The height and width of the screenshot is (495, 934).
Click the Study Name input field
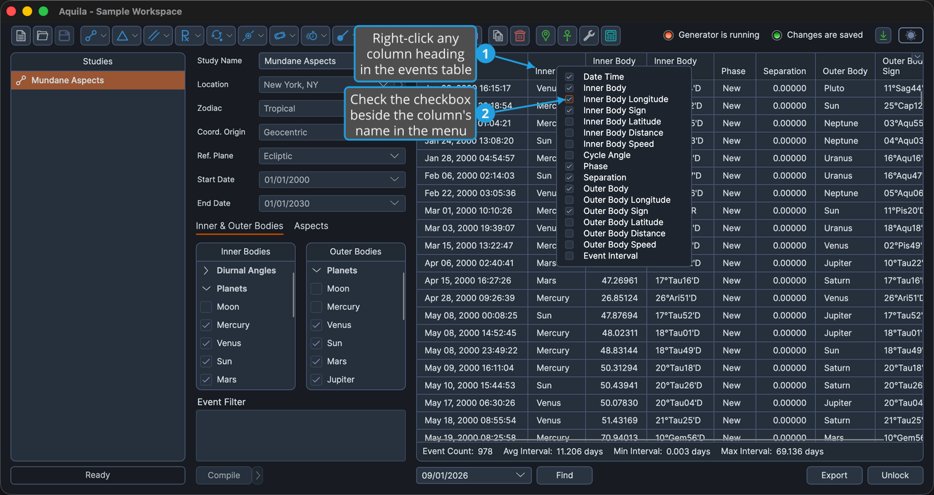[305, 61]
